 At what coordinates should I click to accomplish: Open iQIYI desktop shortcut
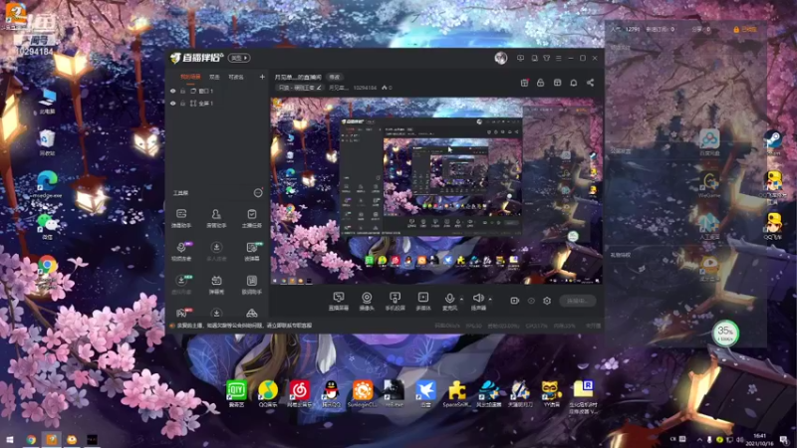(236, 393)
